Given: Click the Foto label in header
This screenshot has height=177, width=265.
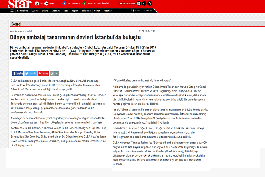Looking at the screenshot, I should pos(41,3).
